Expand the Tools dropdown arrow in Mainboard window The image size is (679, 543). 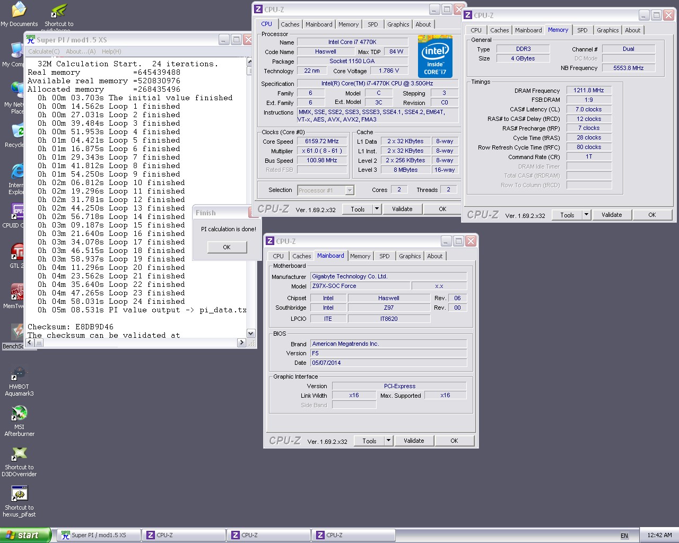(x=388, y=441)
